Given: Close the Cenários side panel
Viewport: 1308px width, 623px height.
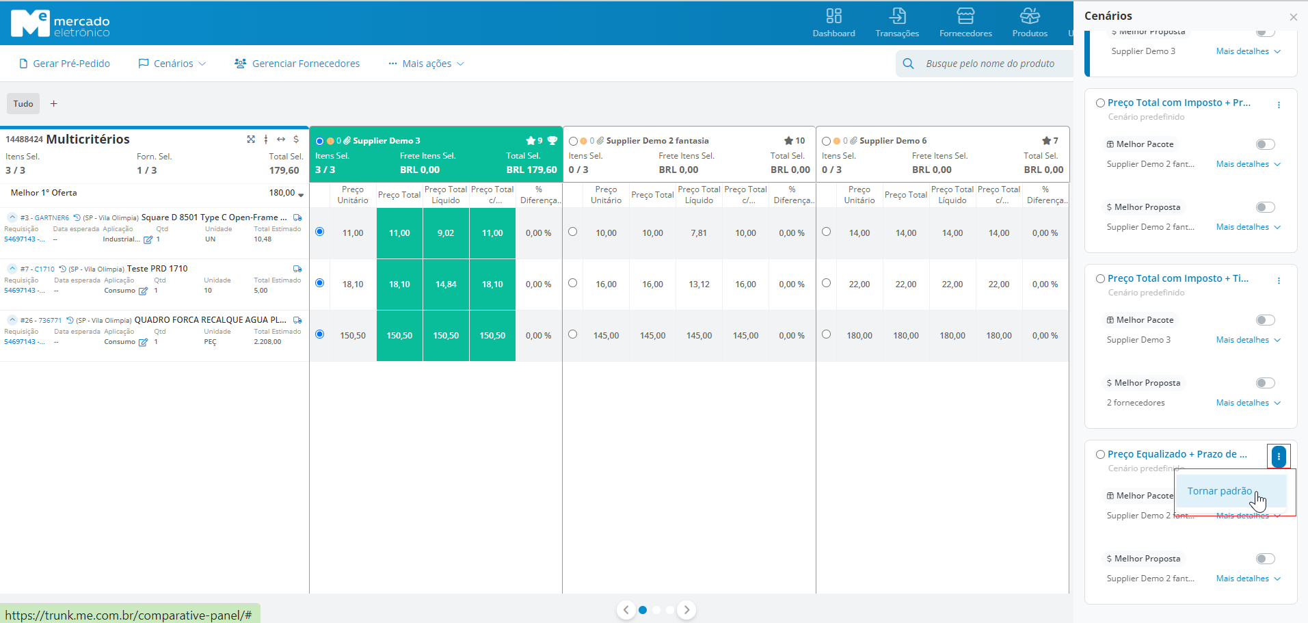Looking at the screenshot, I should click(1294, 17).
